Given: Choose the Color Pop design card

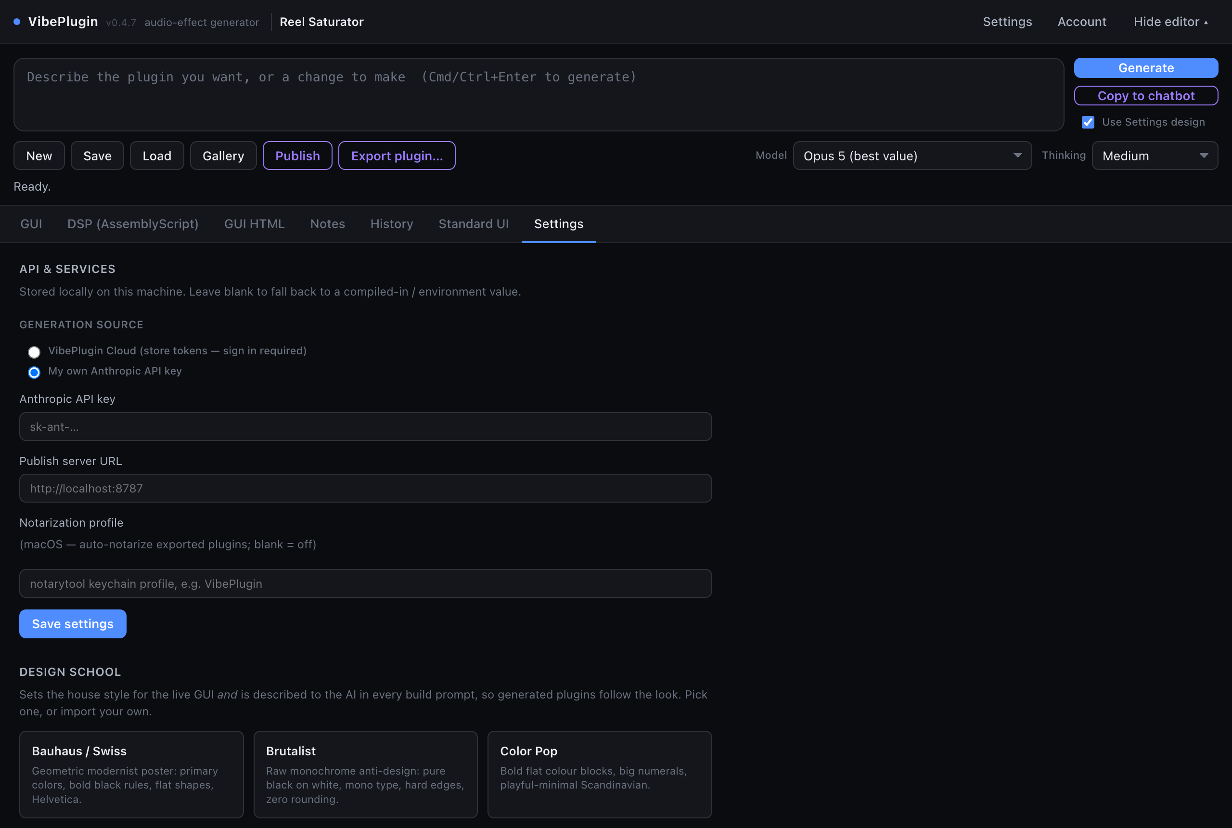Looking at the screenshot, I should (x=600, y=774).
